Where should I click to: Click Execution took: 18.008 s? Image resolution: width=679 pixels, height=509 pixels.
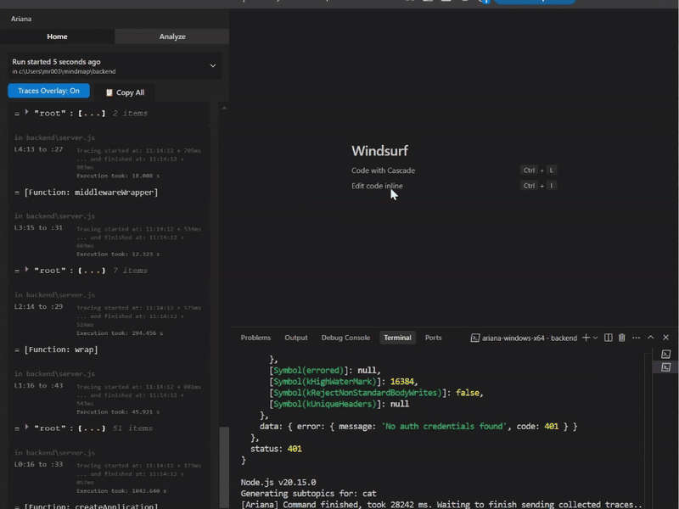click(118, 176)
